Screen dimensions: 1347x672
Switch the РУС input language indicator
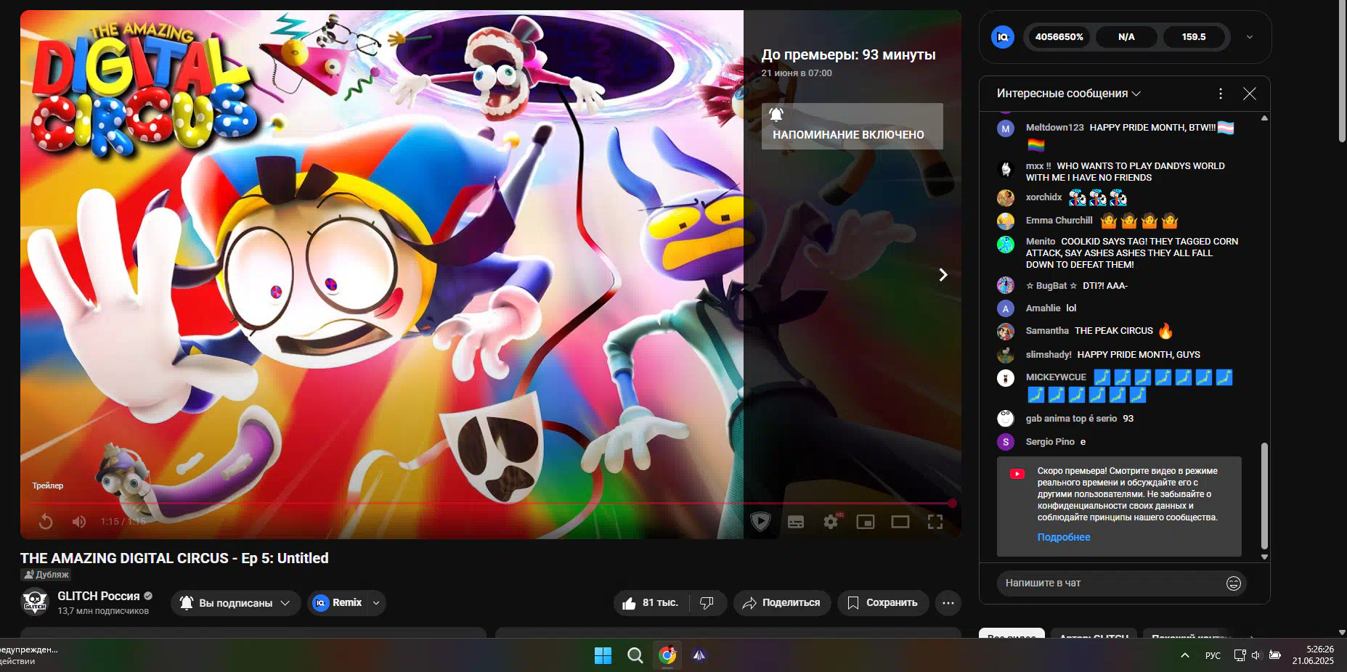point(1213,655)
